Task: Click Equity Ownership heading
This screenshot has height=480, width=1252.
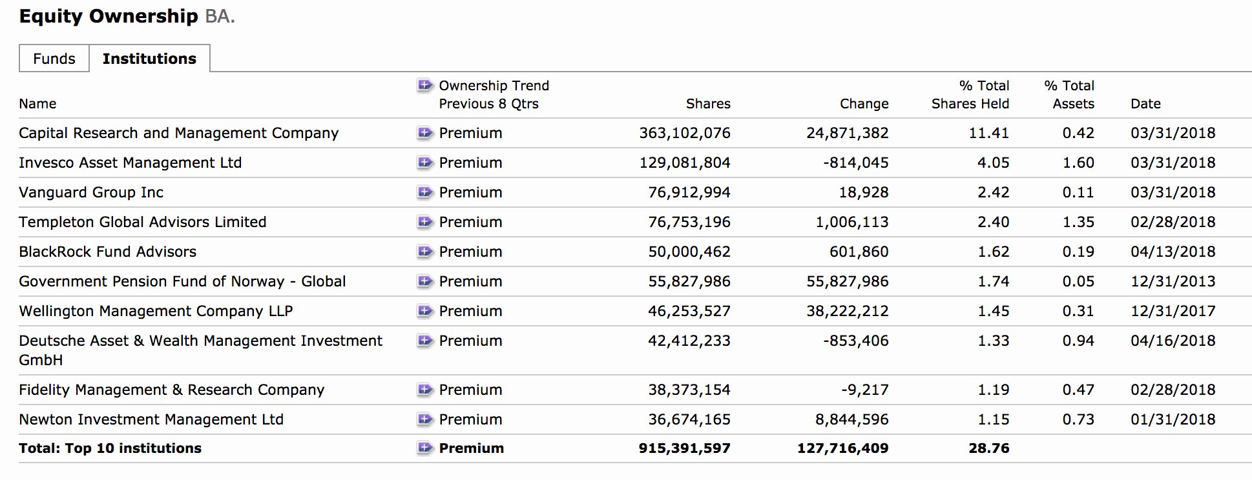Action: (x=109, y=16)
